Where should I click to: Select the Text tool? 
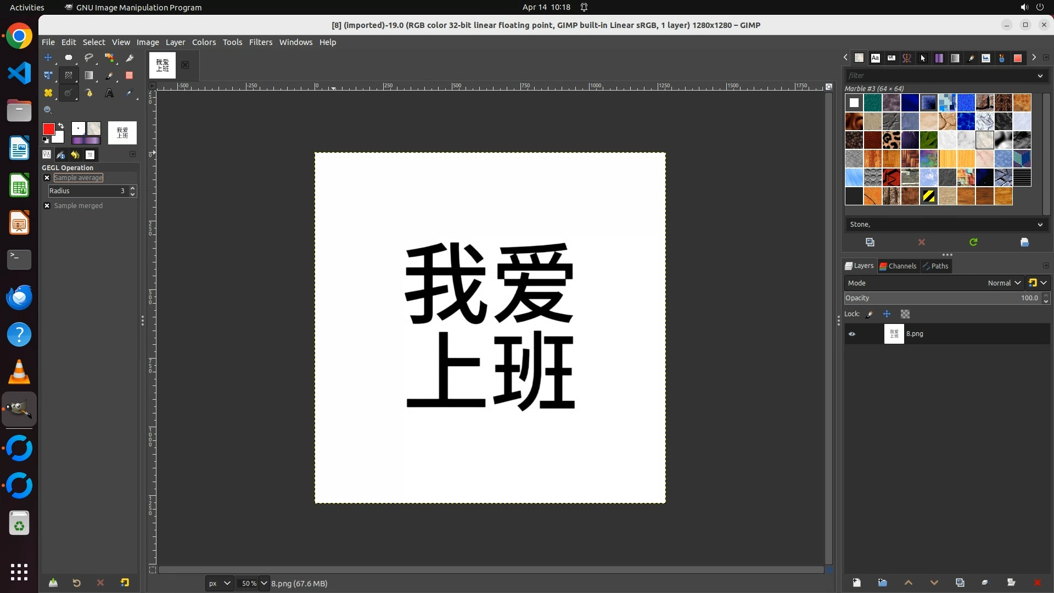(x=109, y=93)
